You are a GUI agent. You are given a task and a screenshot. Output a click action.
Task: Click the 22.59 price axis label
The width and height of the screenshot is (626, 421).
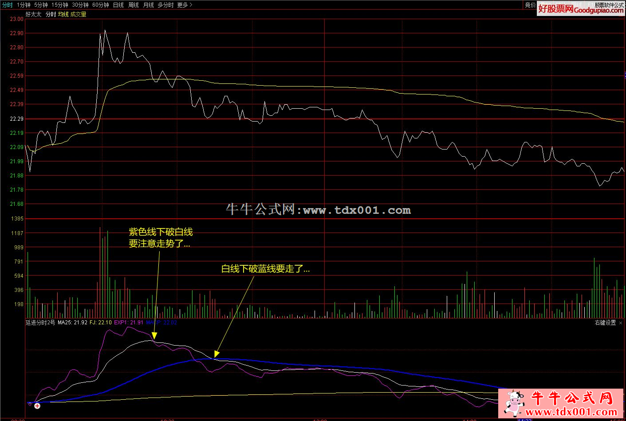click(16, 76)
